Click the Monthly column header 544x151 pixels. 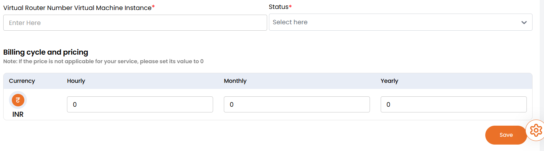(x=235, y=81)
